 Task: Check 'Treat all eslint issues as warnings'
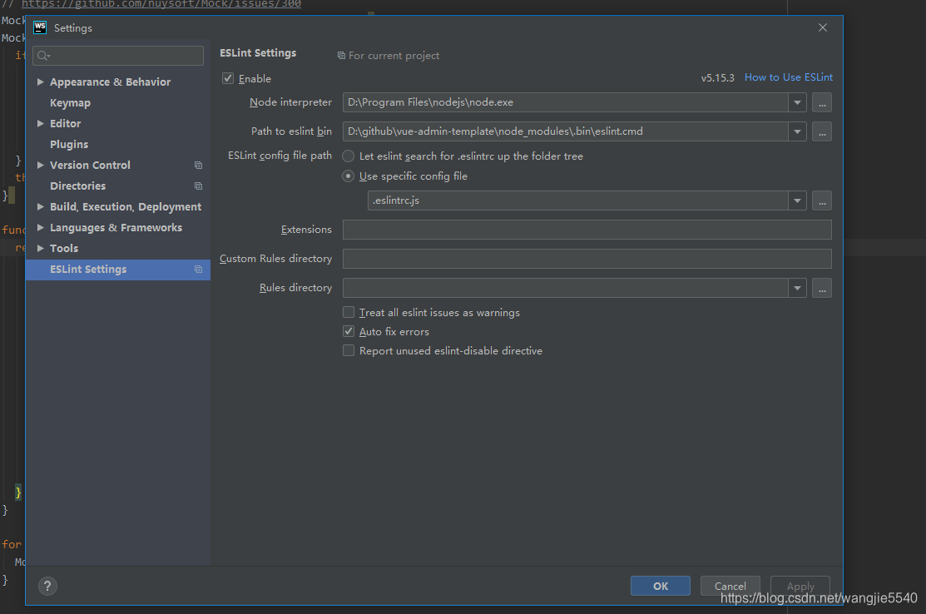(x=349, y=312)
